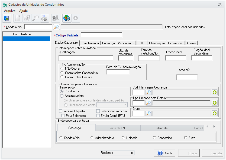226x160 pixels.
Task: Click the Condomínio code input field
Action: [38, 27]
